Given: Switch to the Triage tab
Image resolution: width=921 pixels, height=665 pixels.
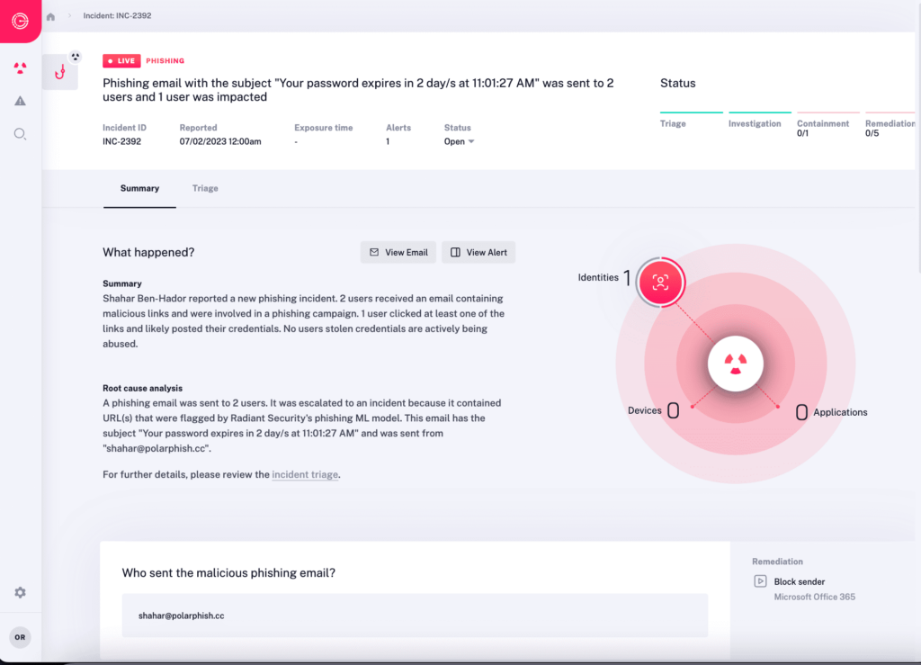Looking at the screenshot, I should tap(205, 188).
